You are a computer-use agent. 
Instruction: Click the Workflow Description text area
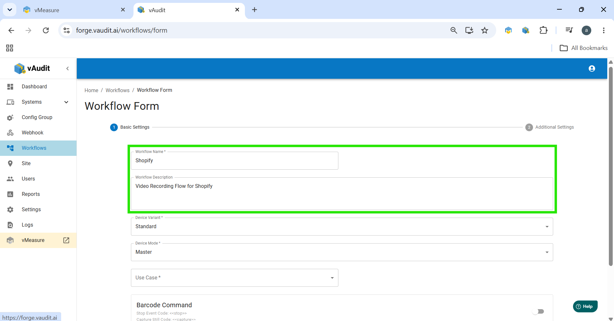pyautogui.click(x=342, y=194)
